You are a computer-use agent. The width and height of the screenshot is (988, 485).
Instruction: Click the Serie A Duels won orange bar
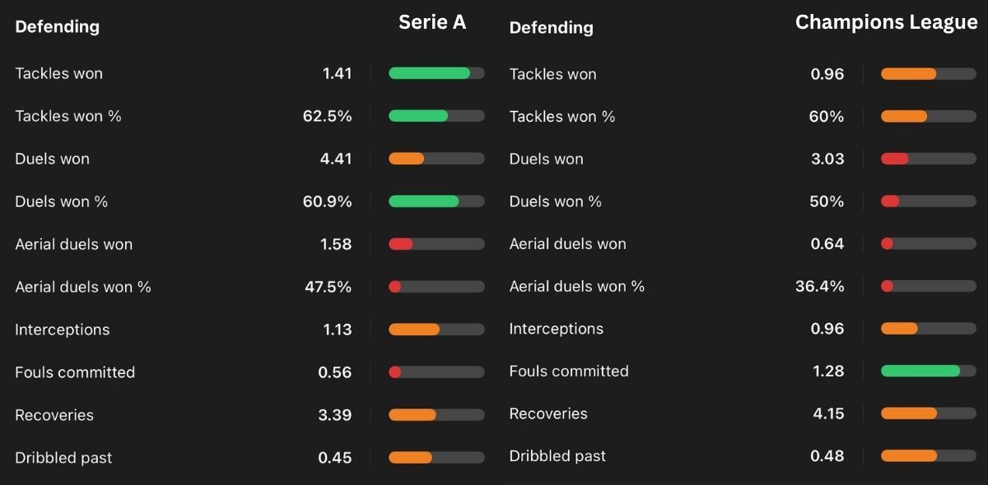point(406,159)
